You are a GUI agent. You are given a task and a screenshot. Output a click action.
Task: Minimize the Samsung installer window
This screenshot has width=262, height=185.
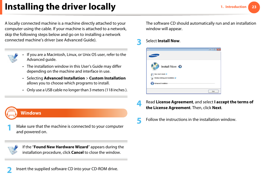coord(210,50)
